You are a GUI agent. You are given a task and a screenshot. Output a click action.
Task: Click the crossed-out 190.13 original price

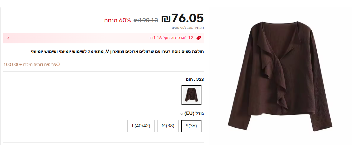pyautogui.click(x=146, y=20)
